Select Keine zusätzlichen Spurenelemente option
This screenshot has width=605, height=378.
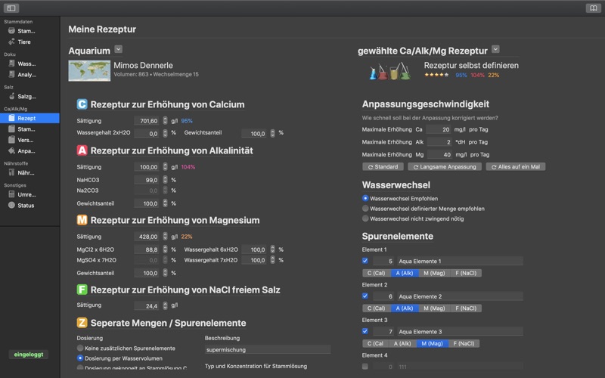click(80, 348)
